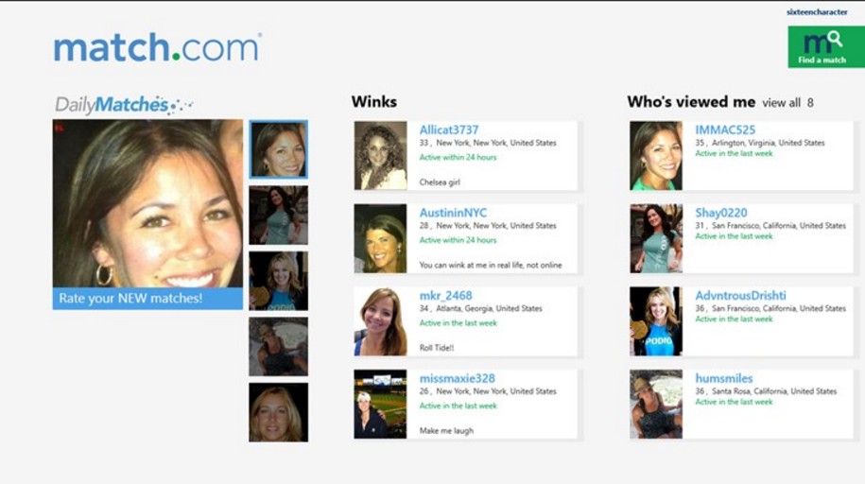This screenshot has height=484, width=865.
Task: Open AdvntrousDrishti profile link
Action: tap(740, 296)
